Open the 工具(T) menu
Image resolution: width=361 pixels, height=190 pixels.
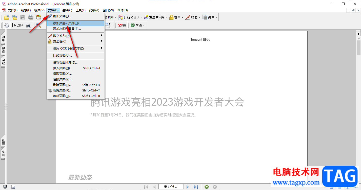(81, 10)
